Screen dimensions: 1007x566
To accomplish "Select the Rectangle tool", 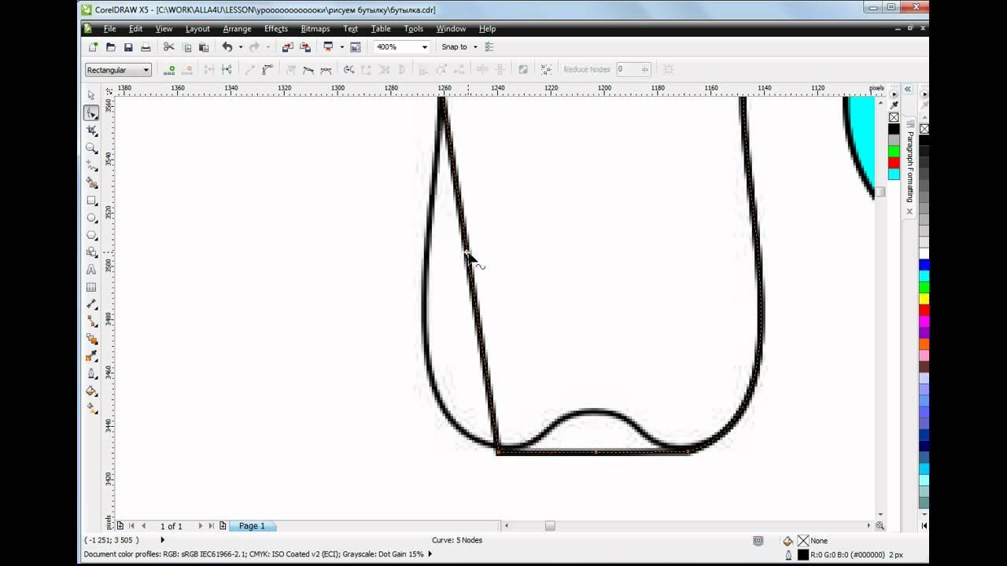I will click(91, 200).
